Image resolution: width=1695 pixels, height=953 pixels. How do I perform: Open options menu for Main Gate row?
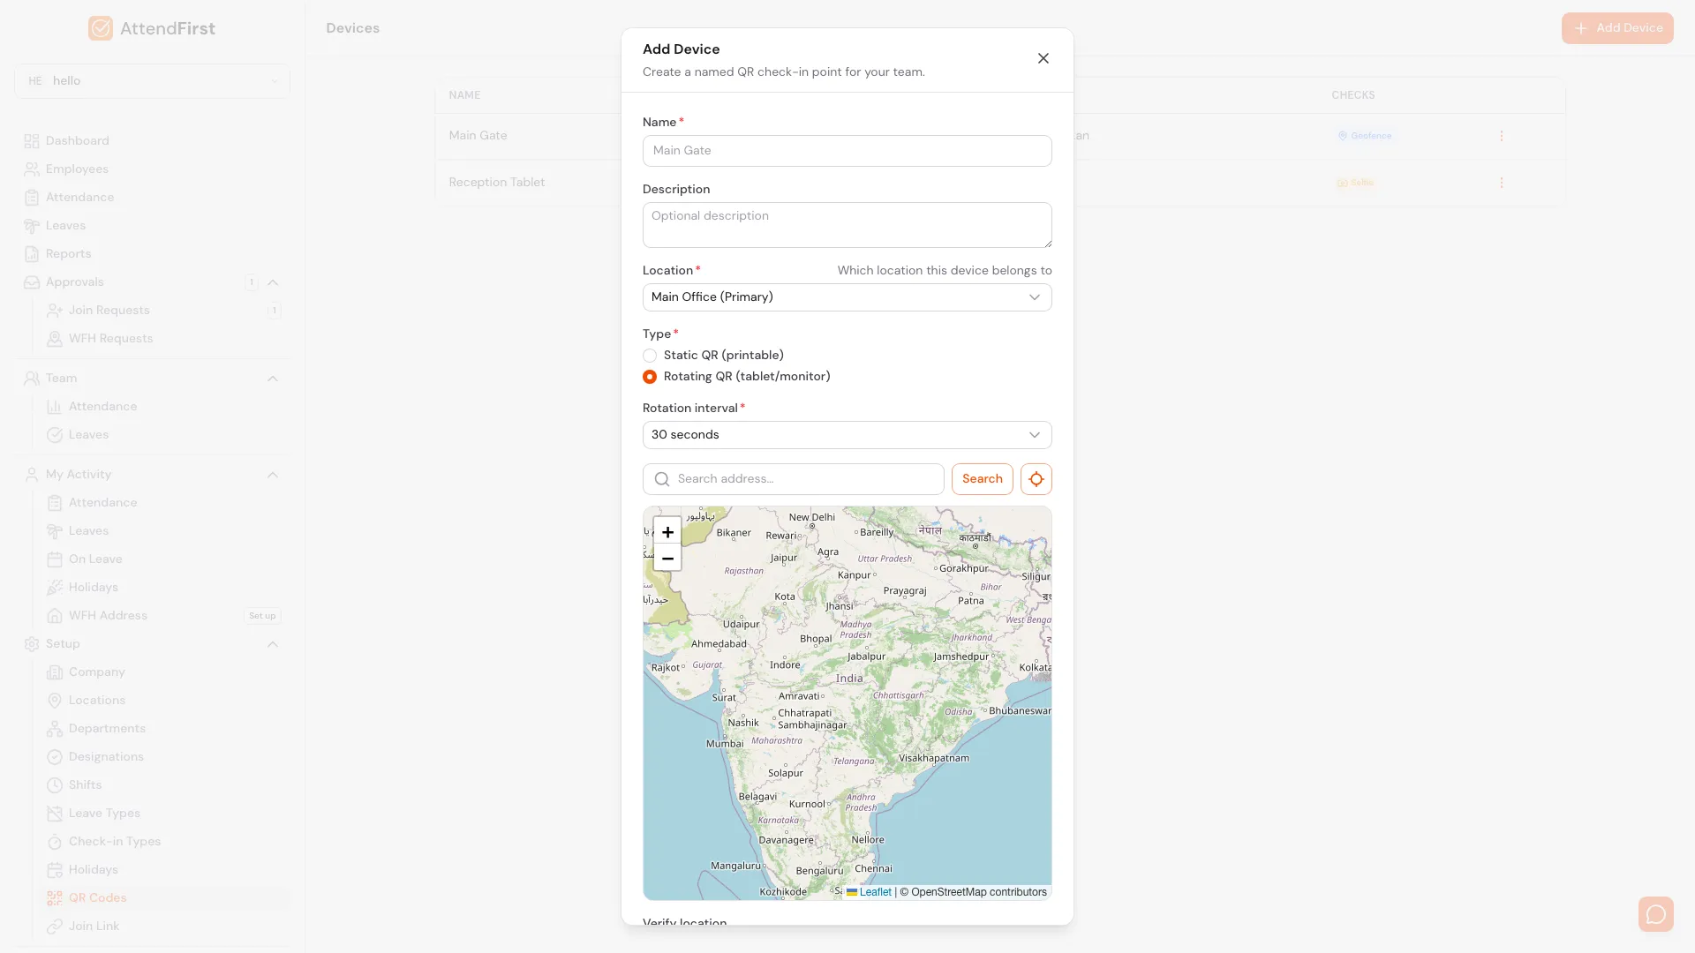[1501, 136]
